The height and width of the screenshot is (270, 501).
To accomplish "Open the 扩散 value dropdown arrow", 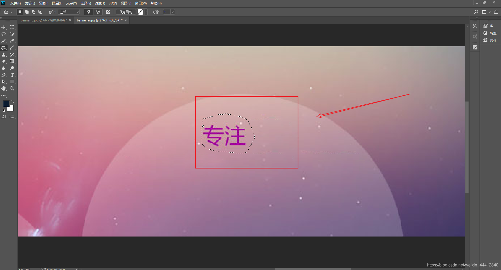I will 172,12.
